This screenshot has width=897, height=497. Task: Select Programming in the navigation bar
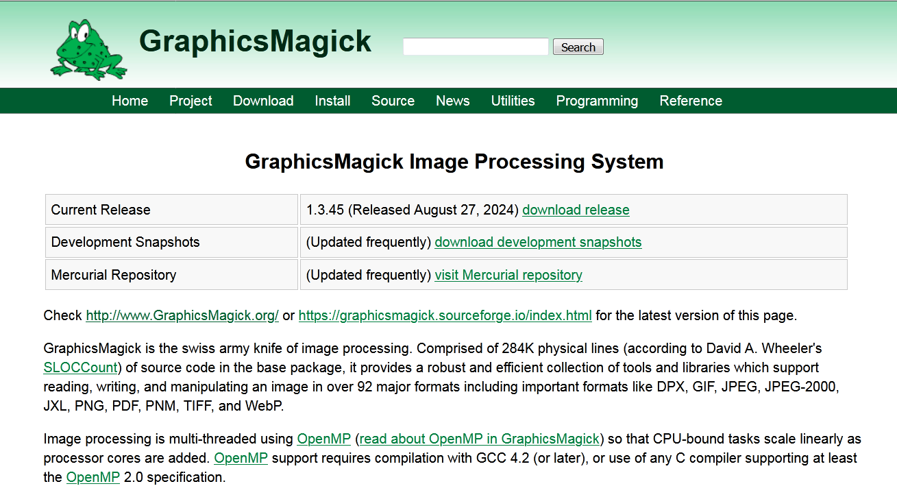click(597, 101)
